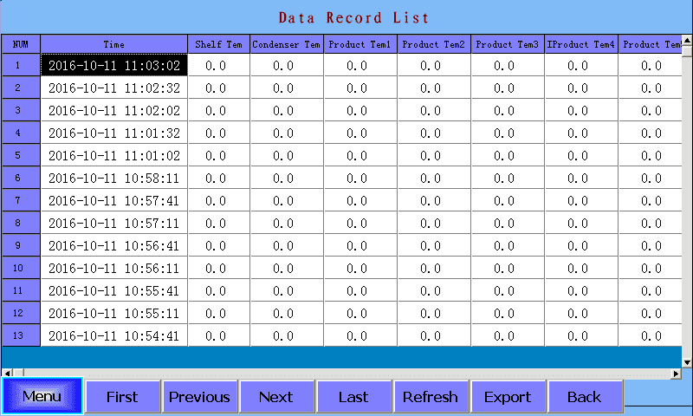Viewport: 693px width, 416px height.
Task: Click the horizontal scrollbar left arrow
Action: (5, 374)
